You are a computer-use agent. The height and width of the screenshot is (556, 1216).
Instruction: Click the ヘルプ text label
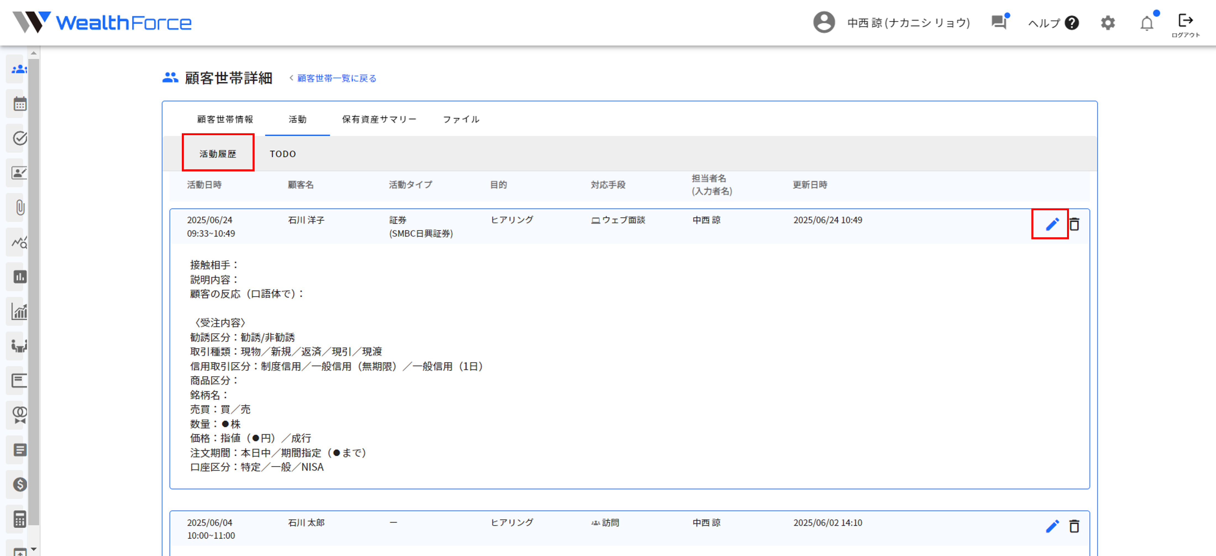[1044, 23]
